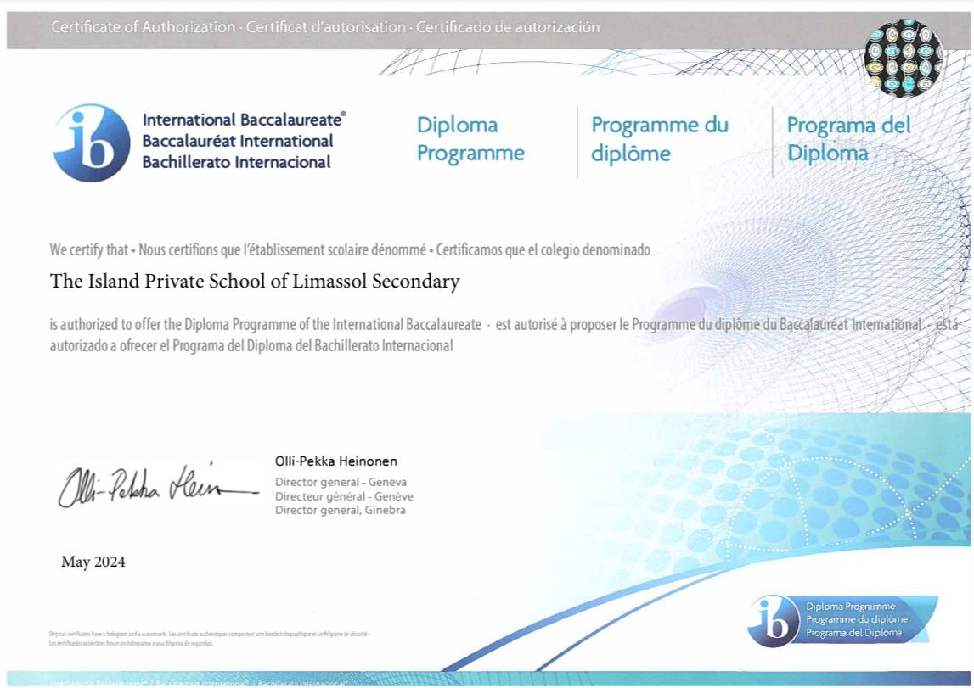974x688 pixels.
Task: Click 'is authorized to offer the Diploma Programme' sentence
Action: [x=266, y=324]
